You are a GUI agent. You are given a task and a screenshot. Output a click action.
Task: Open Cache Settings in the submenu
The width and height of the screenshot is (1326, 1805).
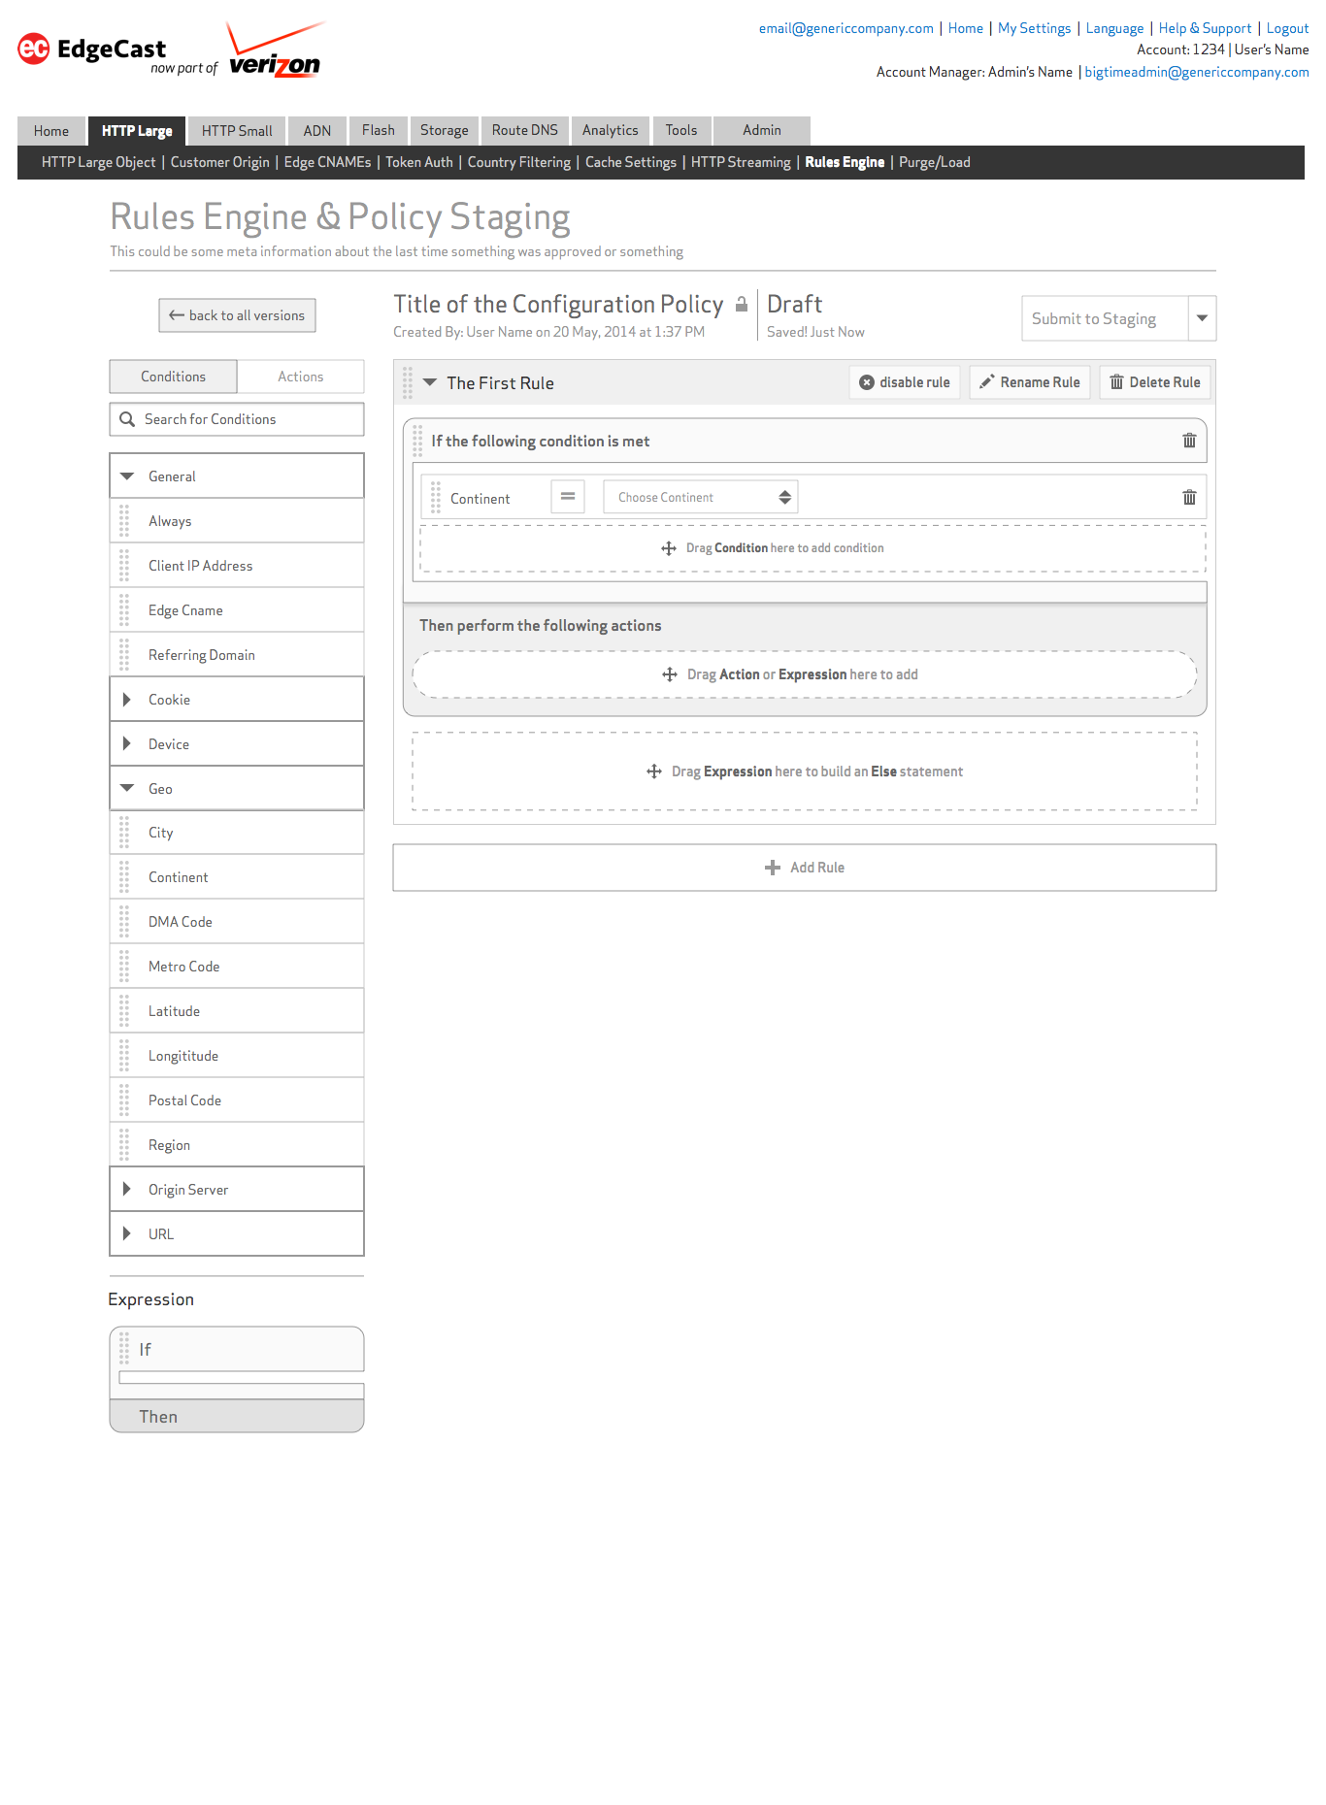(x=631, y=162)
